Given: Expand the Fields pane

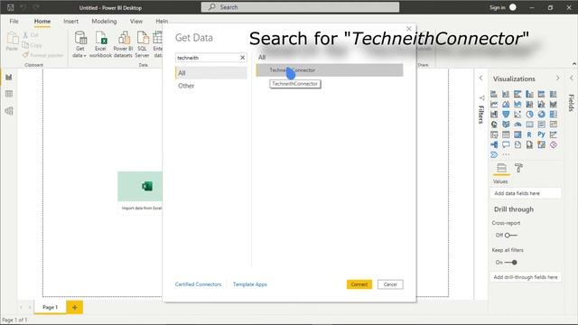Looking at the screenshot, I should (x=572, y=78).
